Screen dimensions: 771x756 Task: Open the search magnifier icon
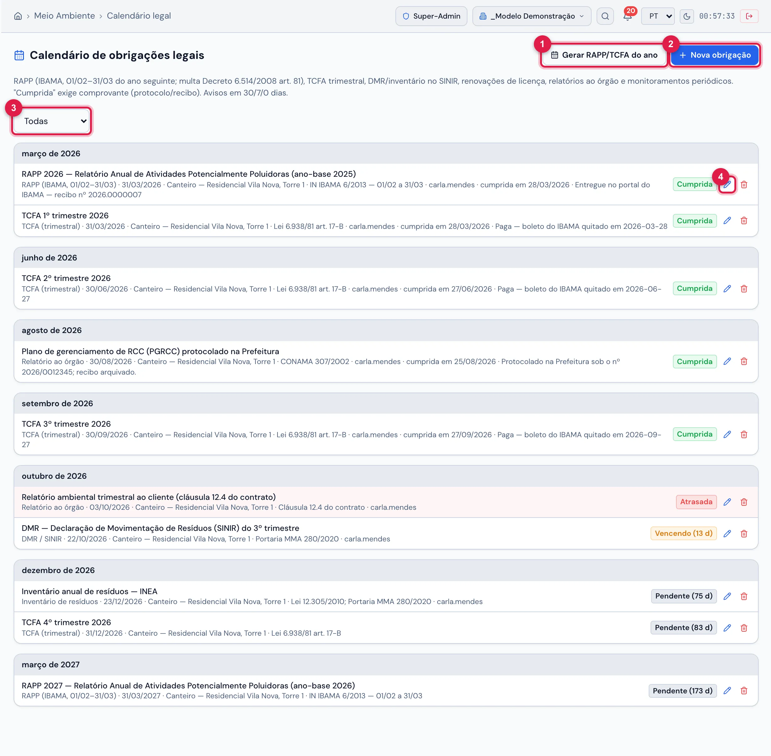point(605,16)
